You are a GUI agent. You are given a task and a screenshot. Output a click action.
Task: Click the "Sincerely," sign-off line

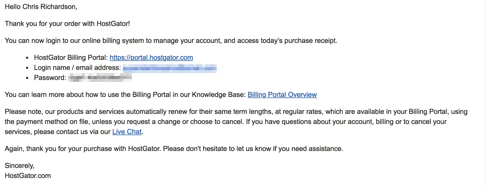coord(20,166)
